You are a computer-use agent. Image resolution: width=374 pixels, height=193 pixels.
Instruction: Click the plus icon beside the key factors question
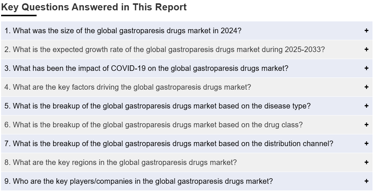coord(367,87)
